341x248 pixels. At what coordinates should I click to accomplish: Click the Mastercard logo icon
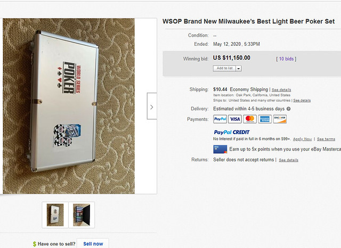pos(250,119)
